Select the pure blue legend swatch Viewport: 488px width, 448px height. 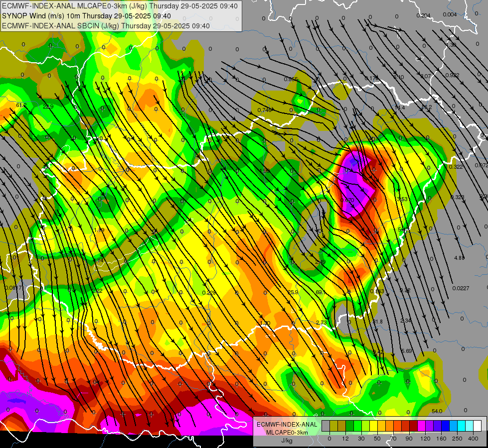(445, 426)
